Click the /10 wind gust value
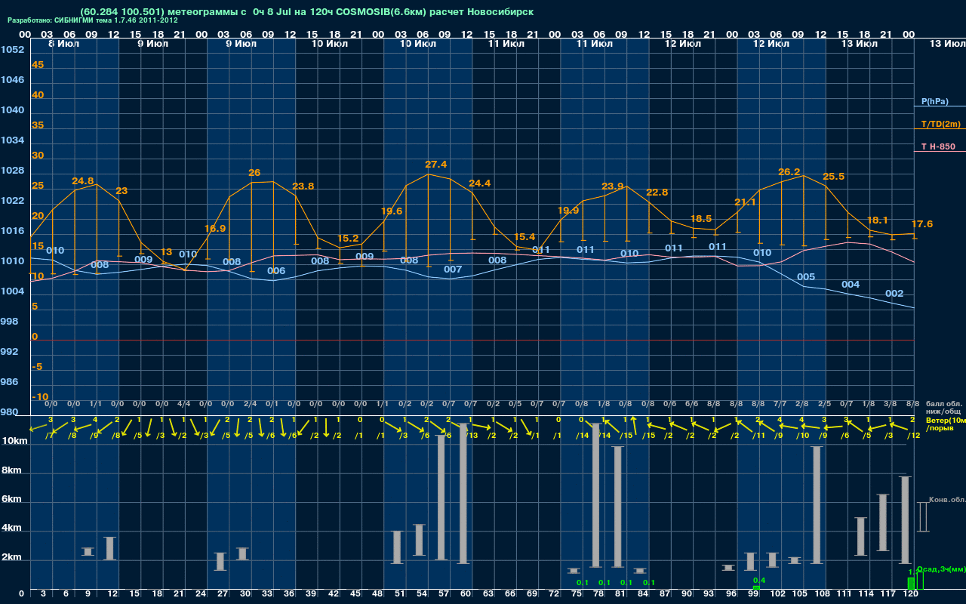Viewport: 966px width, 604px height. tap(804, 436)
